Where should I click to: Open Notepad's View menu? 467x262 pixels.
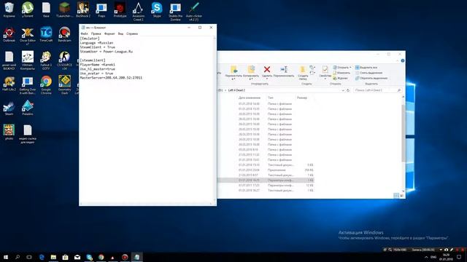coord(120,33)
